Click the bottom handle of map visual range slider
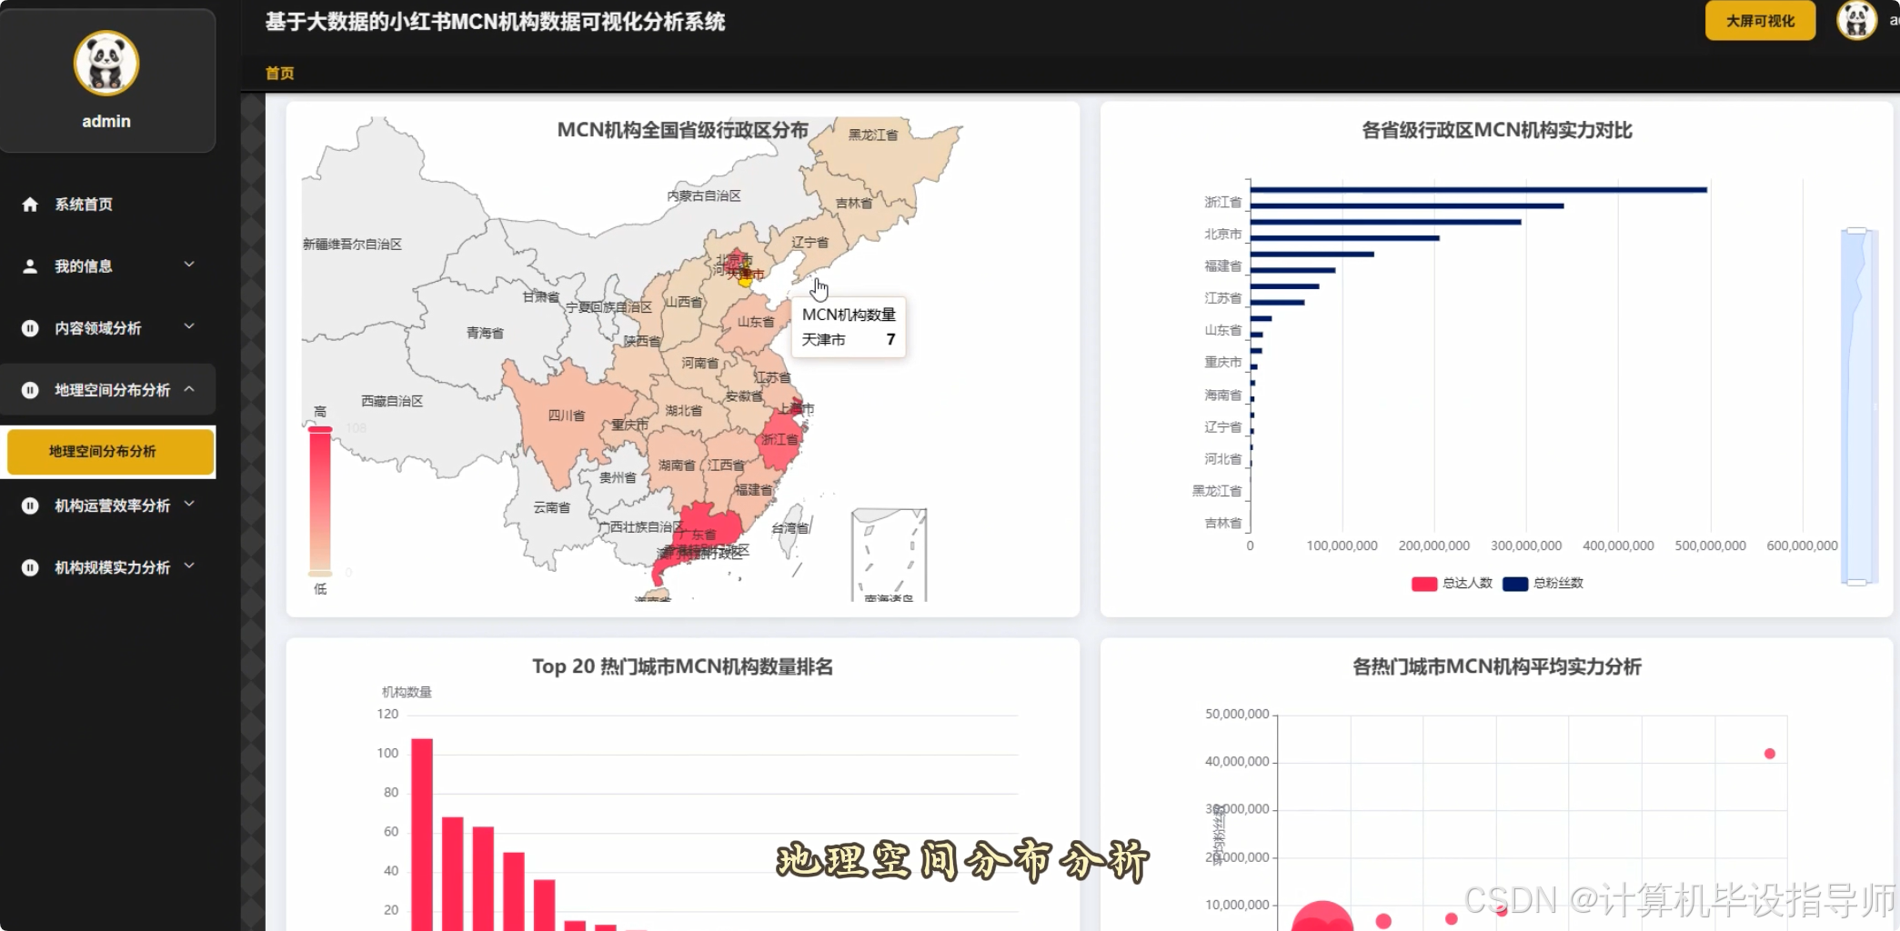 click(x=320, y=574)
